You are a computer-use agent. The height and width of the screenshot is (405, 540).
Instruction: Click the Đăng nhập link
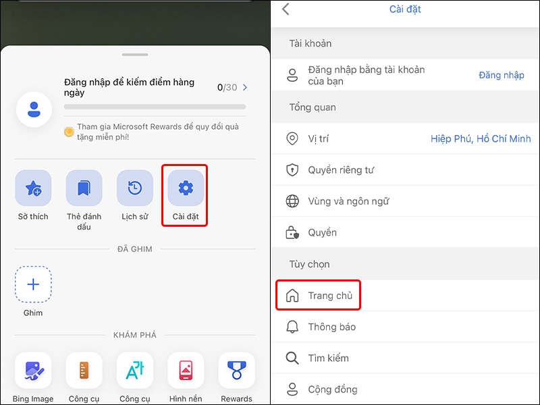[502, 75]
